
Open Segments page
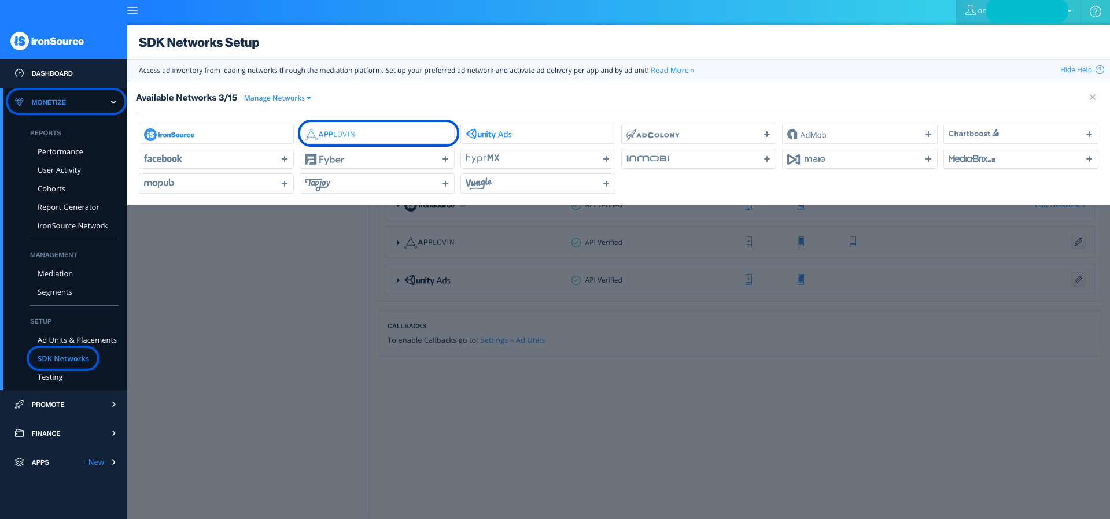point(55,292)
